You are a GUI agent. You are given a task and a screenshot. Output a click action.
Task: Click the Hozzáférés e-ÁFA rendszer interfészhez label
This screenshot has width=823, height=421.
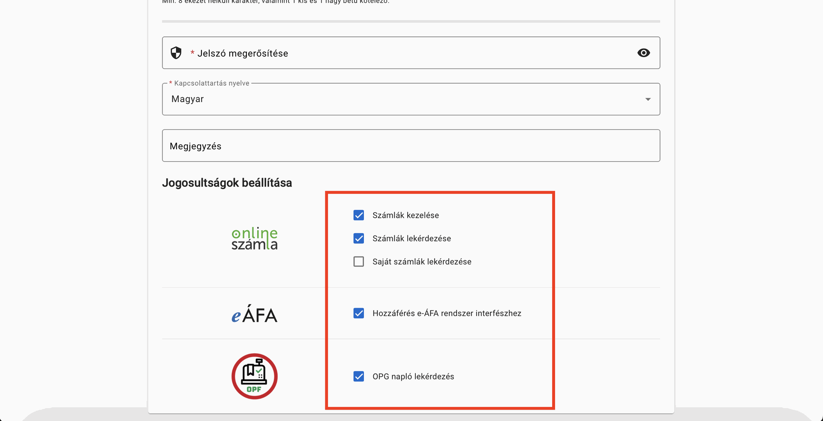[x=447, y=313]
